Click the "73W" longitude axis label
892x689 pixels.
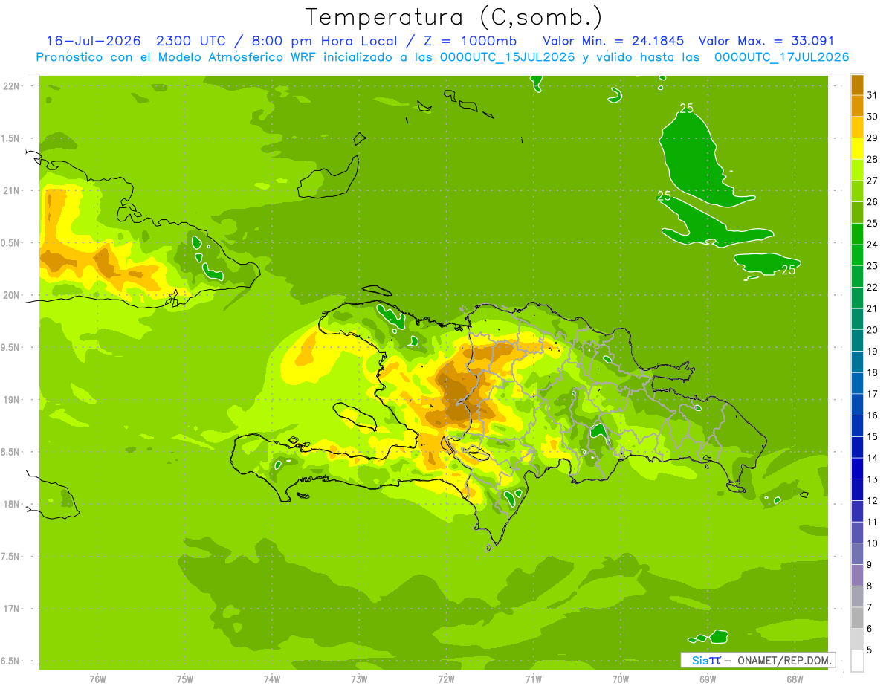coord(359,679)
